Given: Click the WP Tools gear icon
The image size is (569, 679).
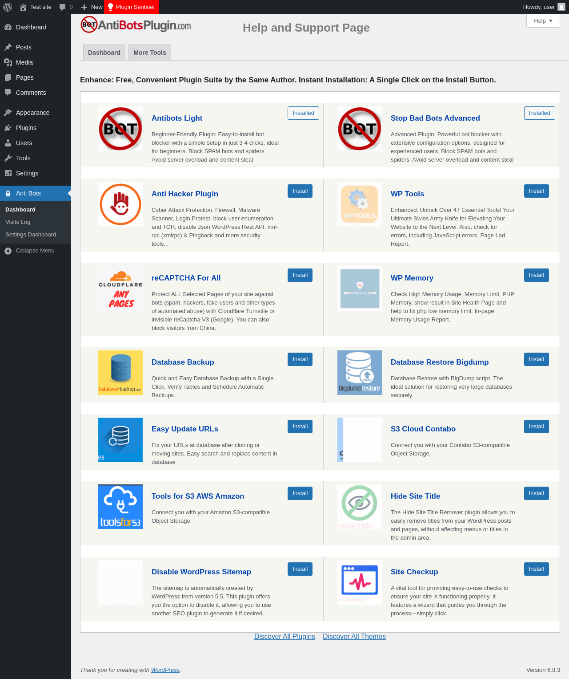Looking at the screenshot, I should pyautogui.click(x=360, y=204).
